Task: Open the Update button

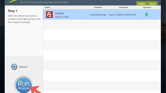Action: point(142,3)
